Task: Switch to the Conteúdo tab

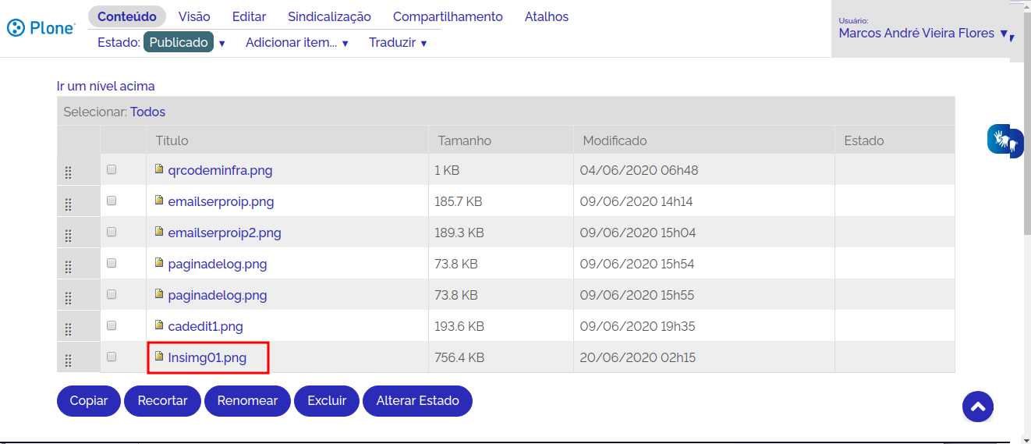Action: pyautogui.click(x=127, y=16)
